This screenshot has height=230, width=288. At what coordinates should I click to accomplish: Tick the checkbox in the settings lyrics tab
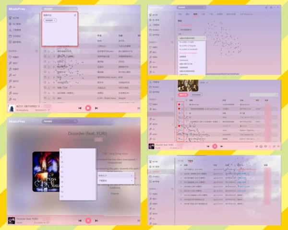pos(179,30)
